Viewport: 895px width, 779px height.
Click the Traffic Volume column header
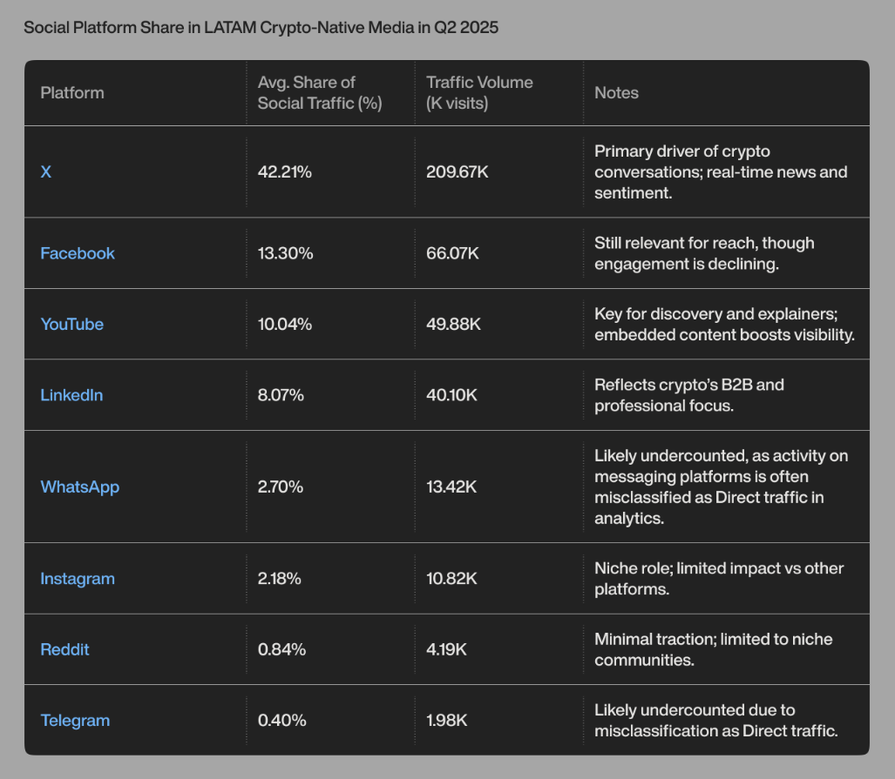pos(479,93)
